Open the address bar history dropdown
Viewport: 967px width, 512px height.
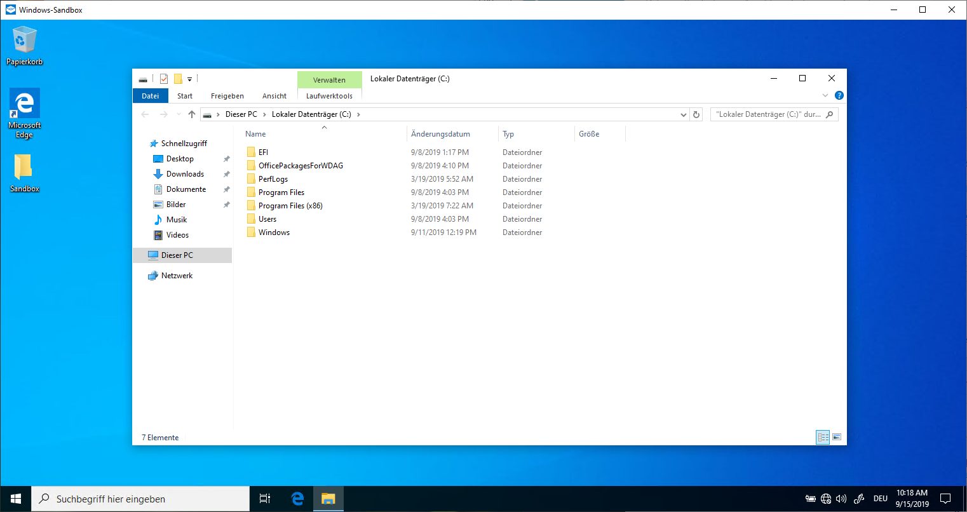point(684,114)
